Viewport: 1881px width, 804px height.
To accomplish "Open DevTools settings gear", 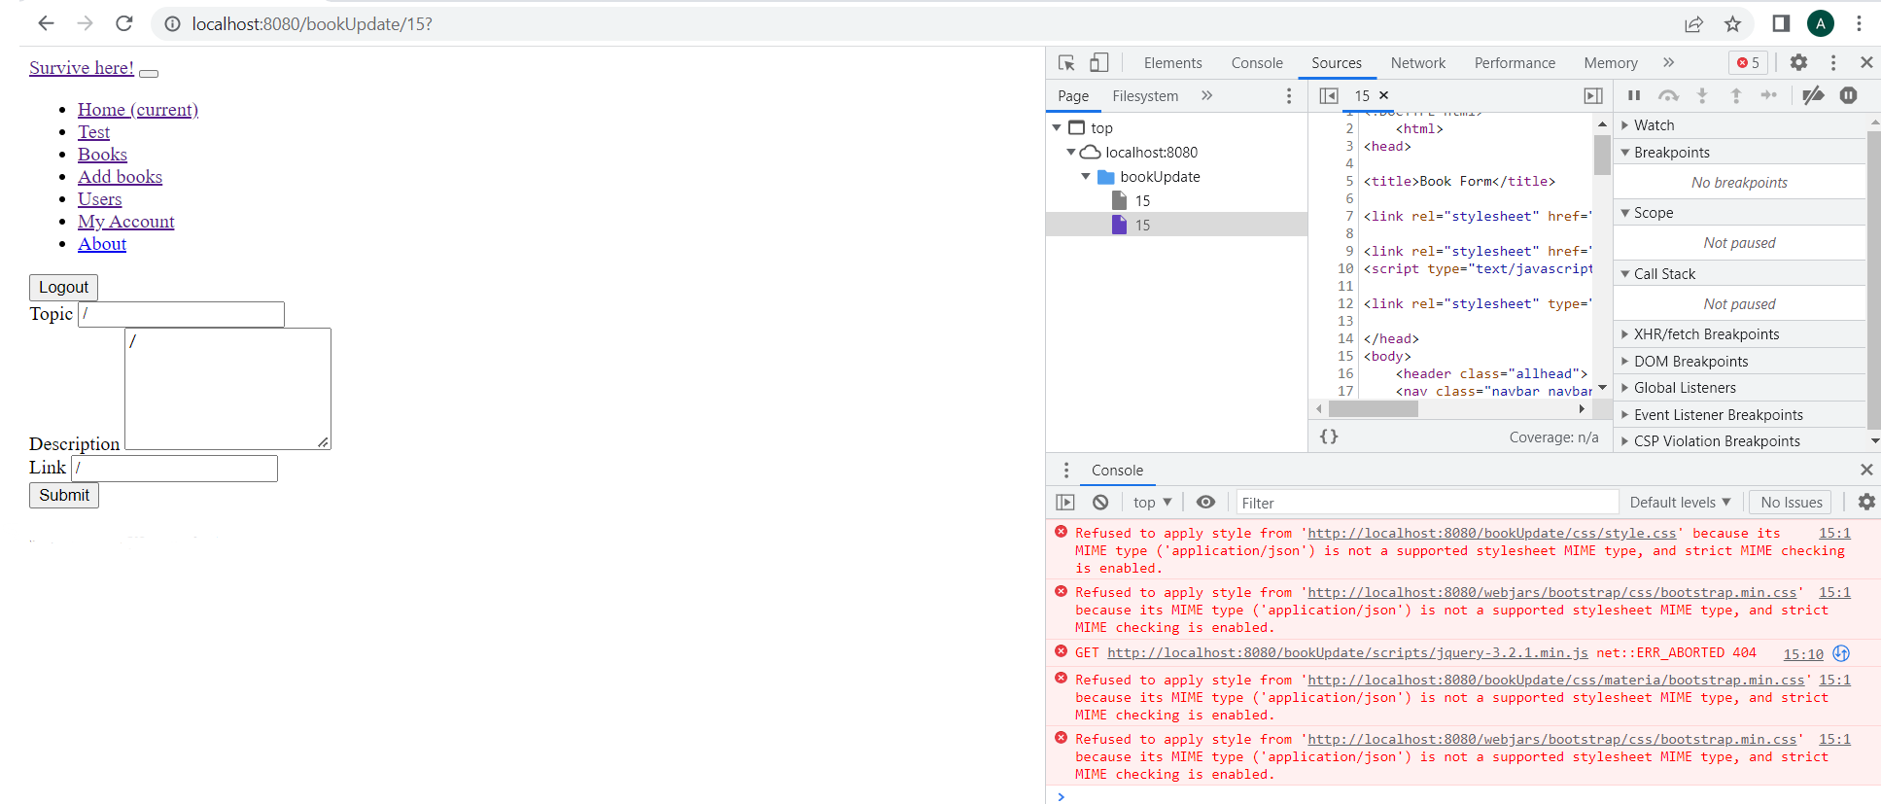I will tap(1798, 62).
